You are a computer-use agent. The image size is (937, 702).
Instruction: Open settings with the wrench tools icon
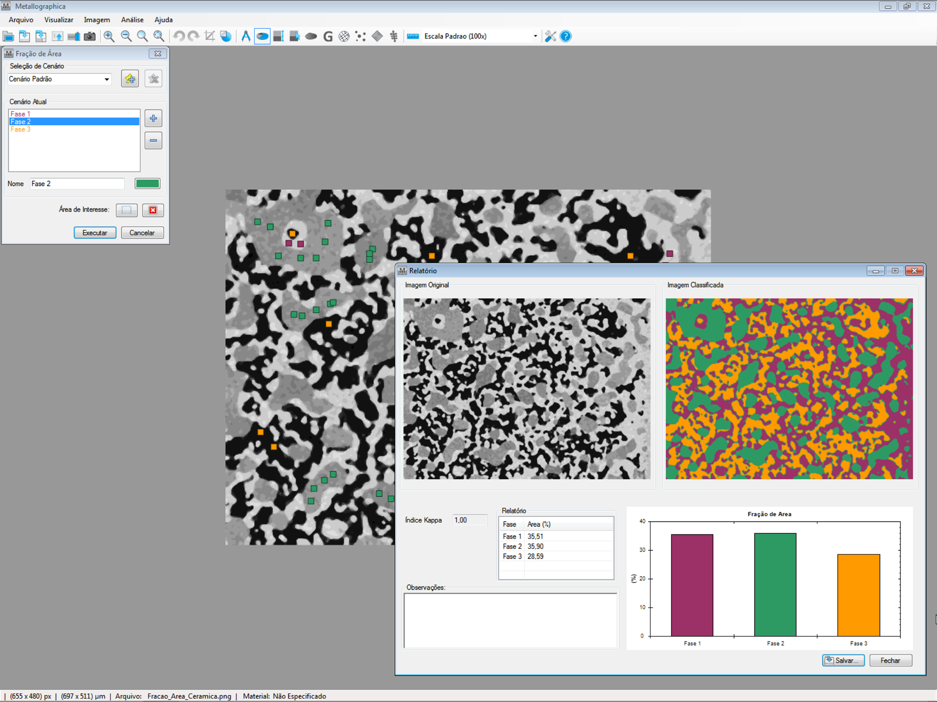[550, 36]
